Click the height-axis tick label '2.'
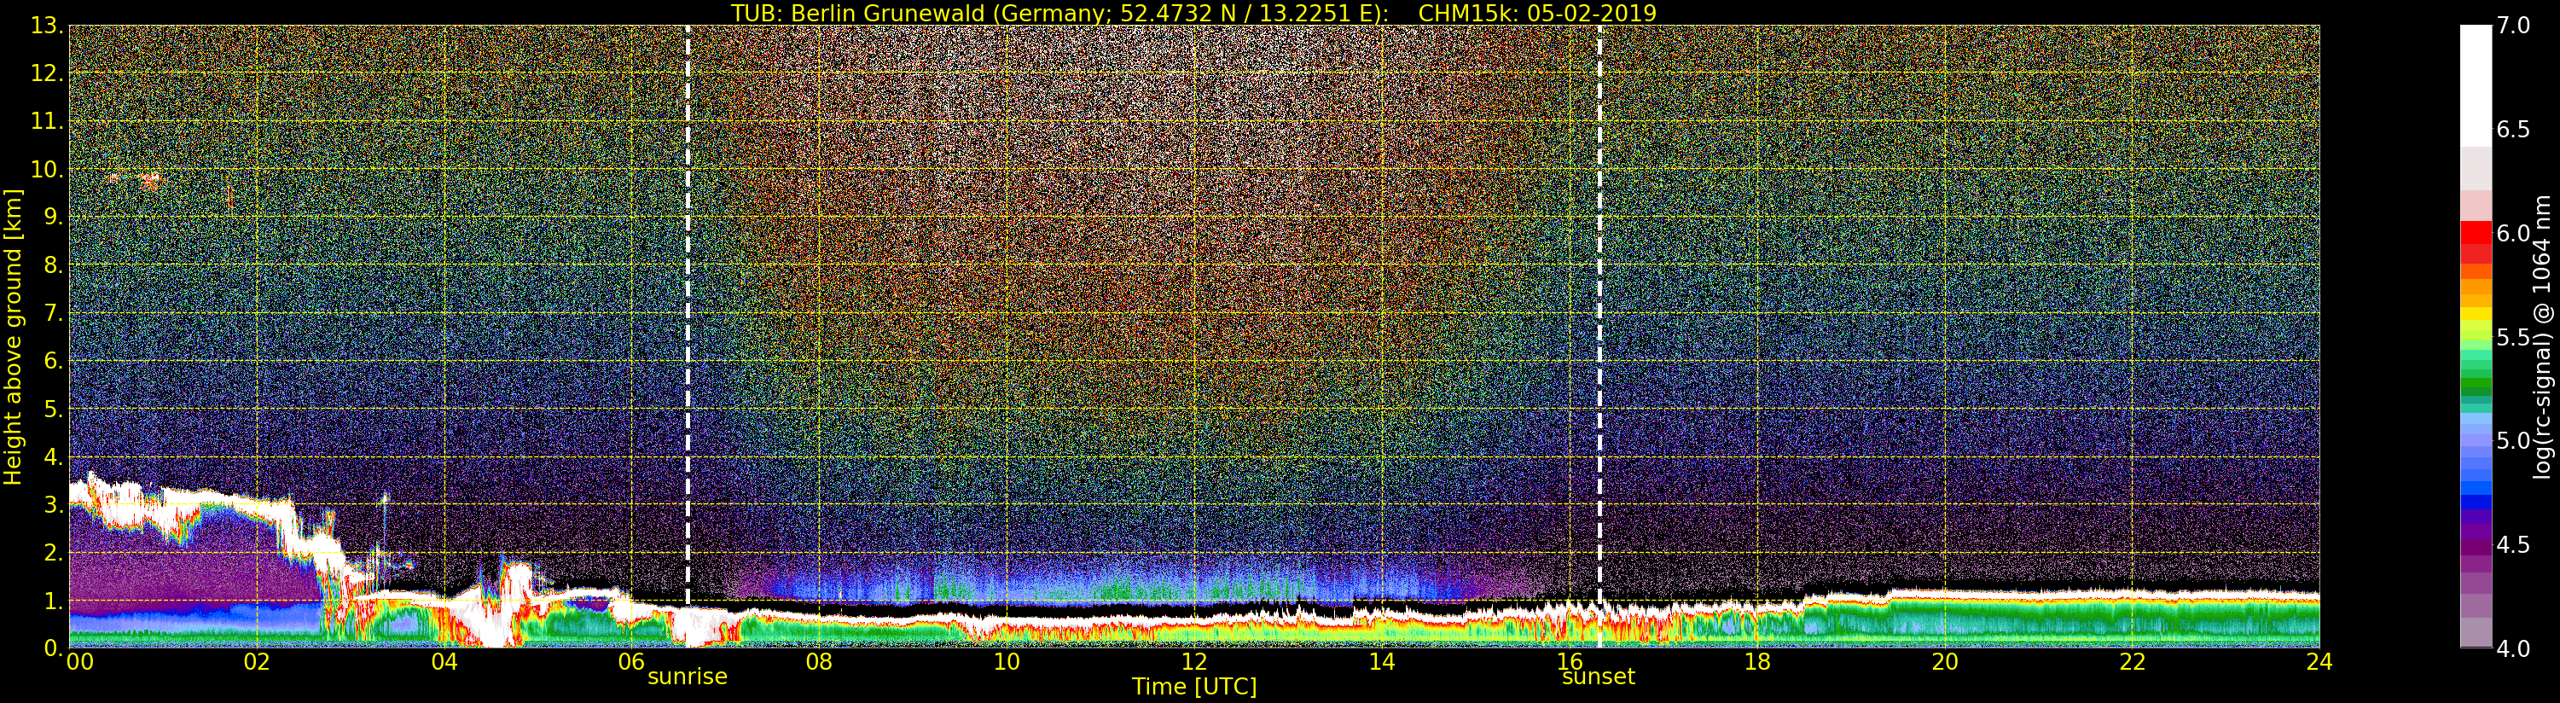The width and height of the screenshot is (2560, 703). click(x=54, y=552)
